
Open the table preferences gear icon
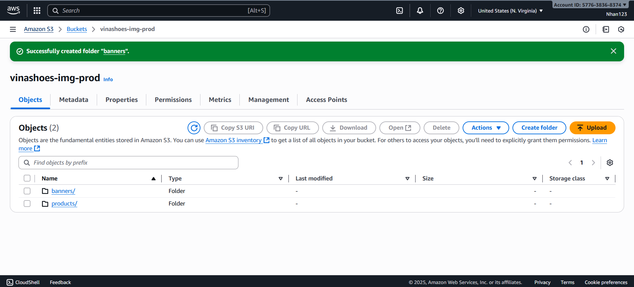(x=610, y=163)
